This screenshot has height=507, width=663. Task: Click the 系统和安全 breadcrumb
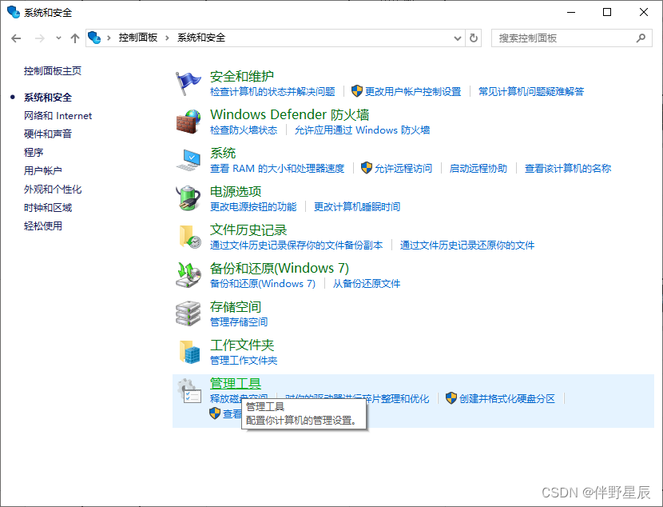pos(201,38)
